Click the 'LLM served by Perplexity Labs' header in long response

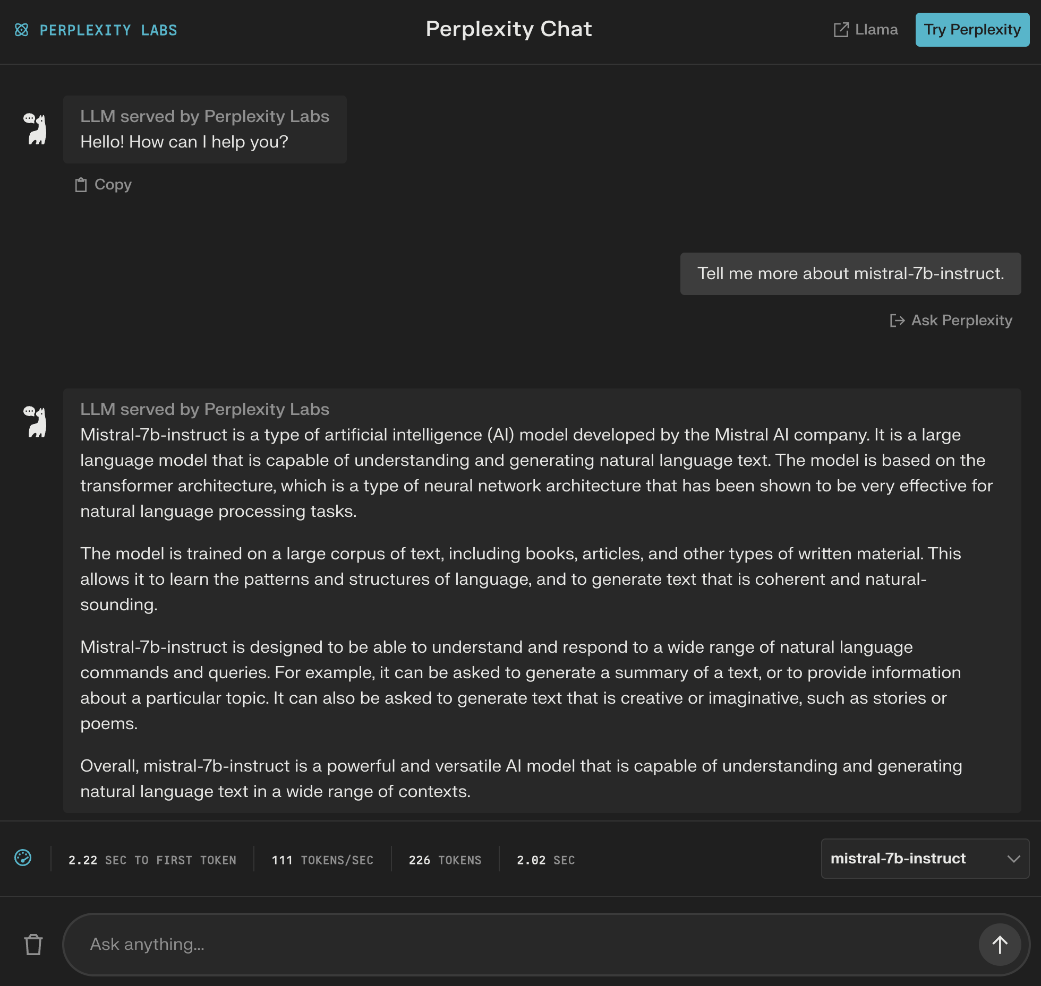204,409
